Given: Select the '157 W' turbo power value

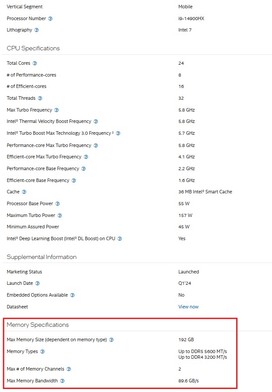Looking at the screenshot, I should (185, 215).
